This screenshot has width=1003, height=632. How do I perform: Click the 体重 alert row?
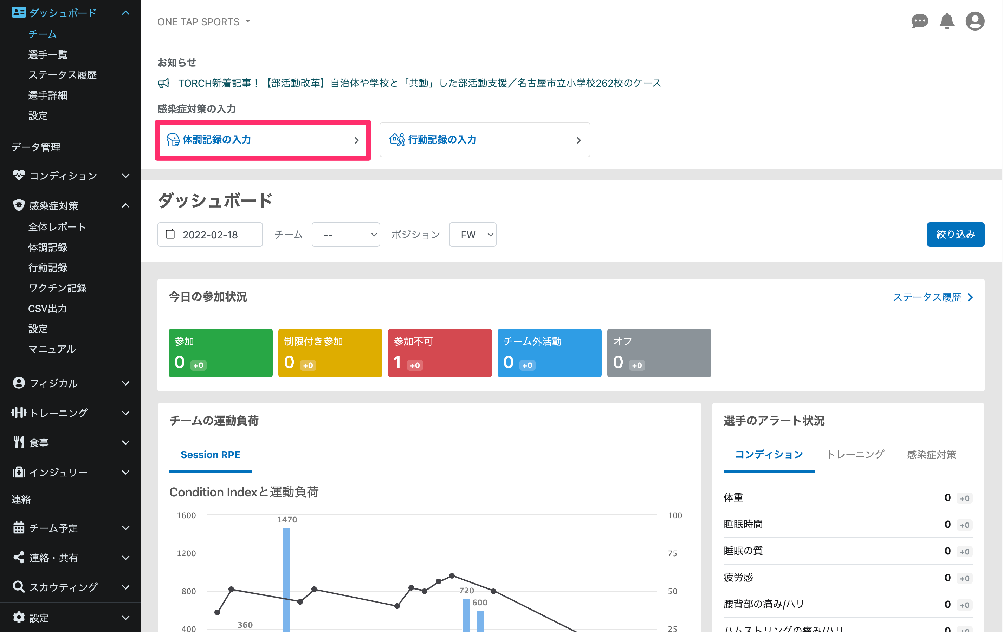tap(848, 498)
